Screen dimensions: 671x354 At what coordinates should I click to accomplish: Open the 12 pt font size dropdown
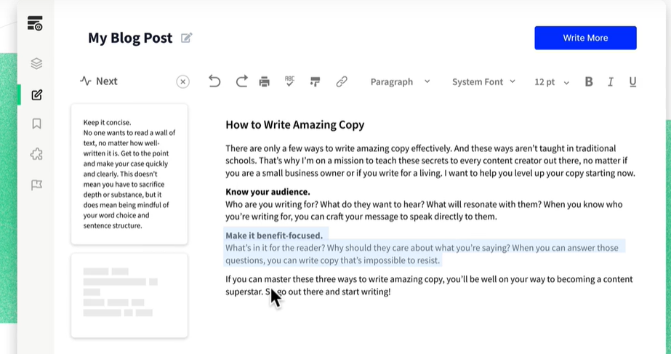tap(552, 82)
